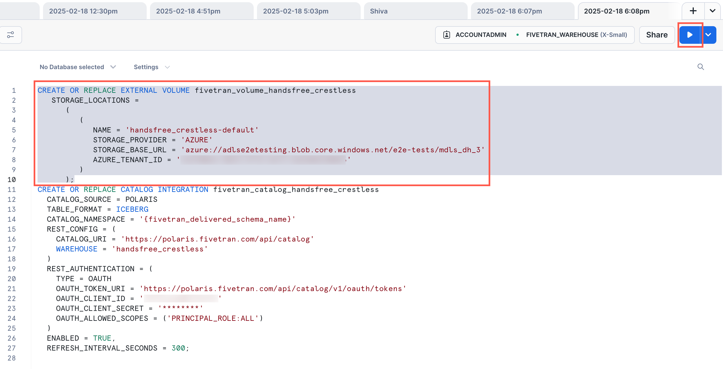Click the azure:// STORAGE_BASE_URL value
This screenshot has height=369, width=723.
pos(333,150)
